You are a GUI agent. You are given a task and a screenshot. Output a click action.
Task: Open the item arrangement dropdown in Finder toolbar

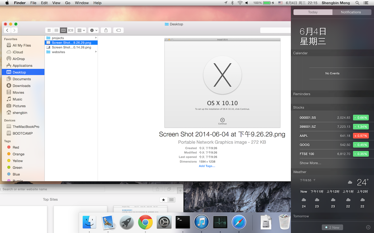[x=81, y=30]
